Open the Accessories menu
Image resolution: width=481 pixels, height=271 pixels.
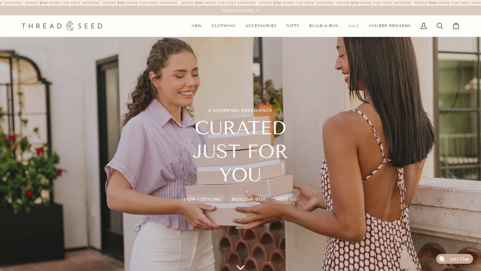(261, 26)
